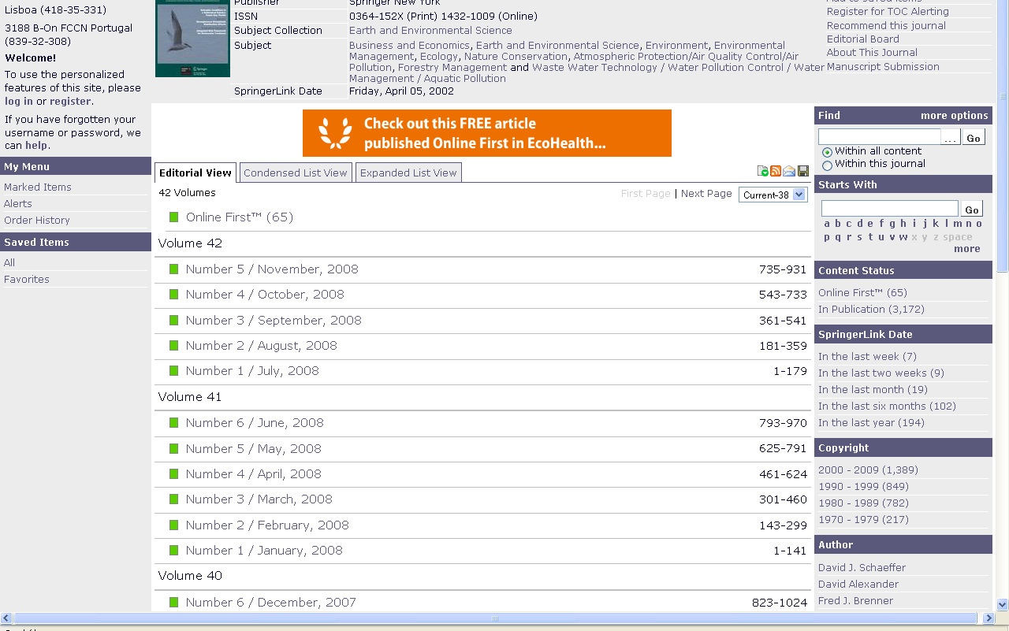Screen dimensions: 1009x631
Task: Click green square beside Number 1 / January, 2008
Action: pos(173,550)
